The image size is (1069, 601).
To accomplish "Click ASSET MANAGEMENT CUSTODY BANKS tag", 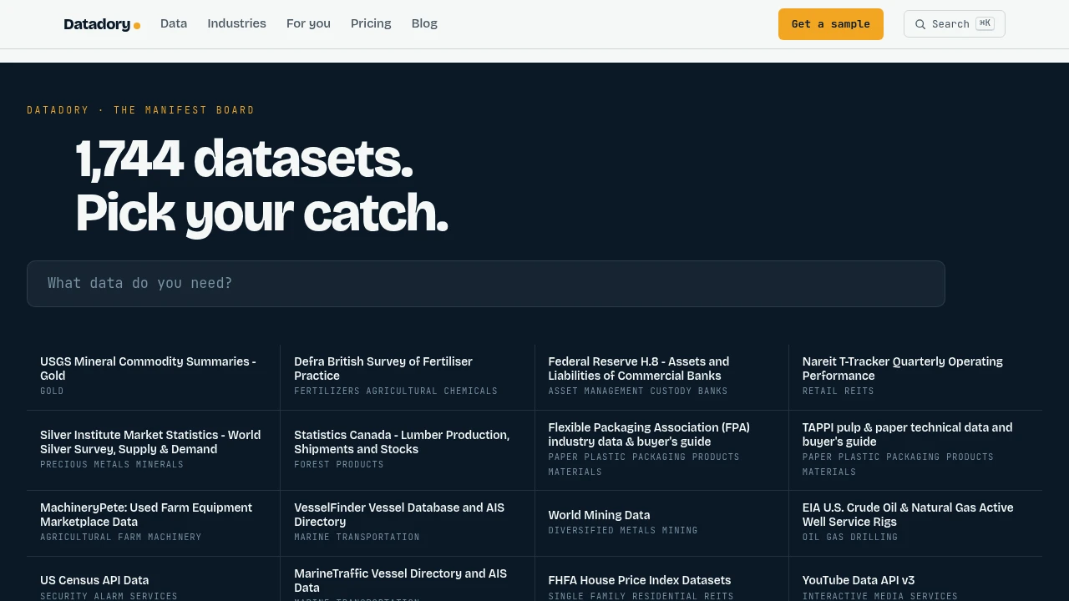I will 638,391.
